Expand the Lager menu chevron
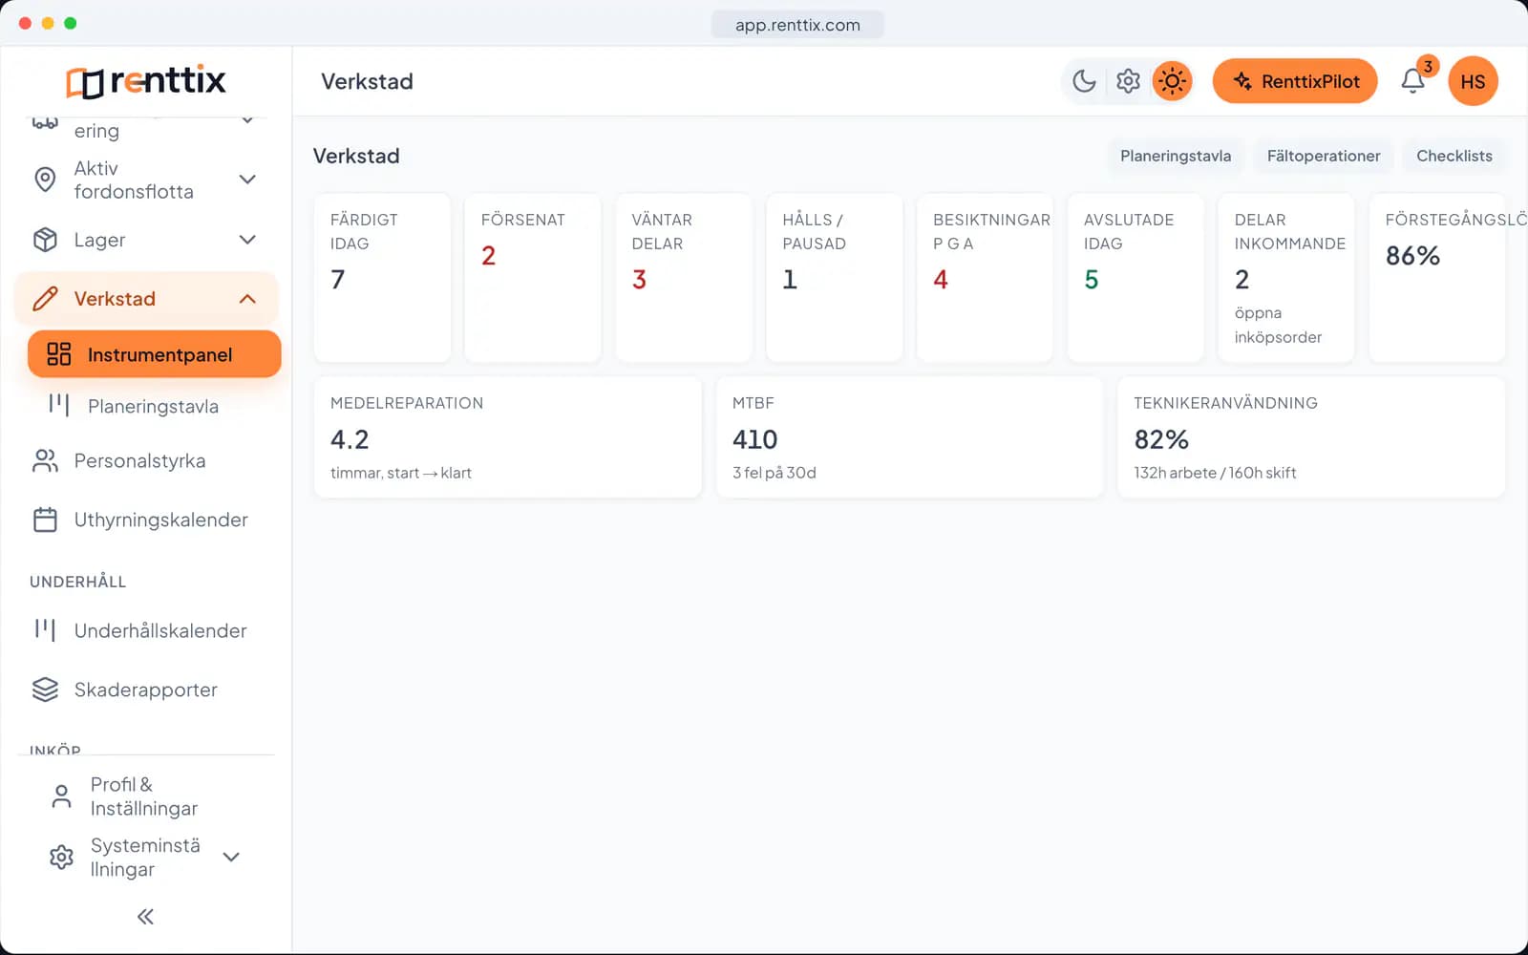 point(247,240)
